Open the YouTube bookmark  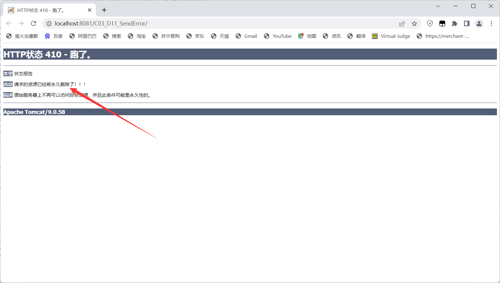pyautogui.click(x=278, y=36)
